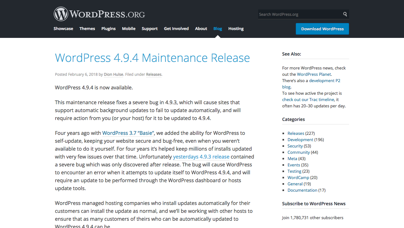Select the Development category

tap(300, 140)
